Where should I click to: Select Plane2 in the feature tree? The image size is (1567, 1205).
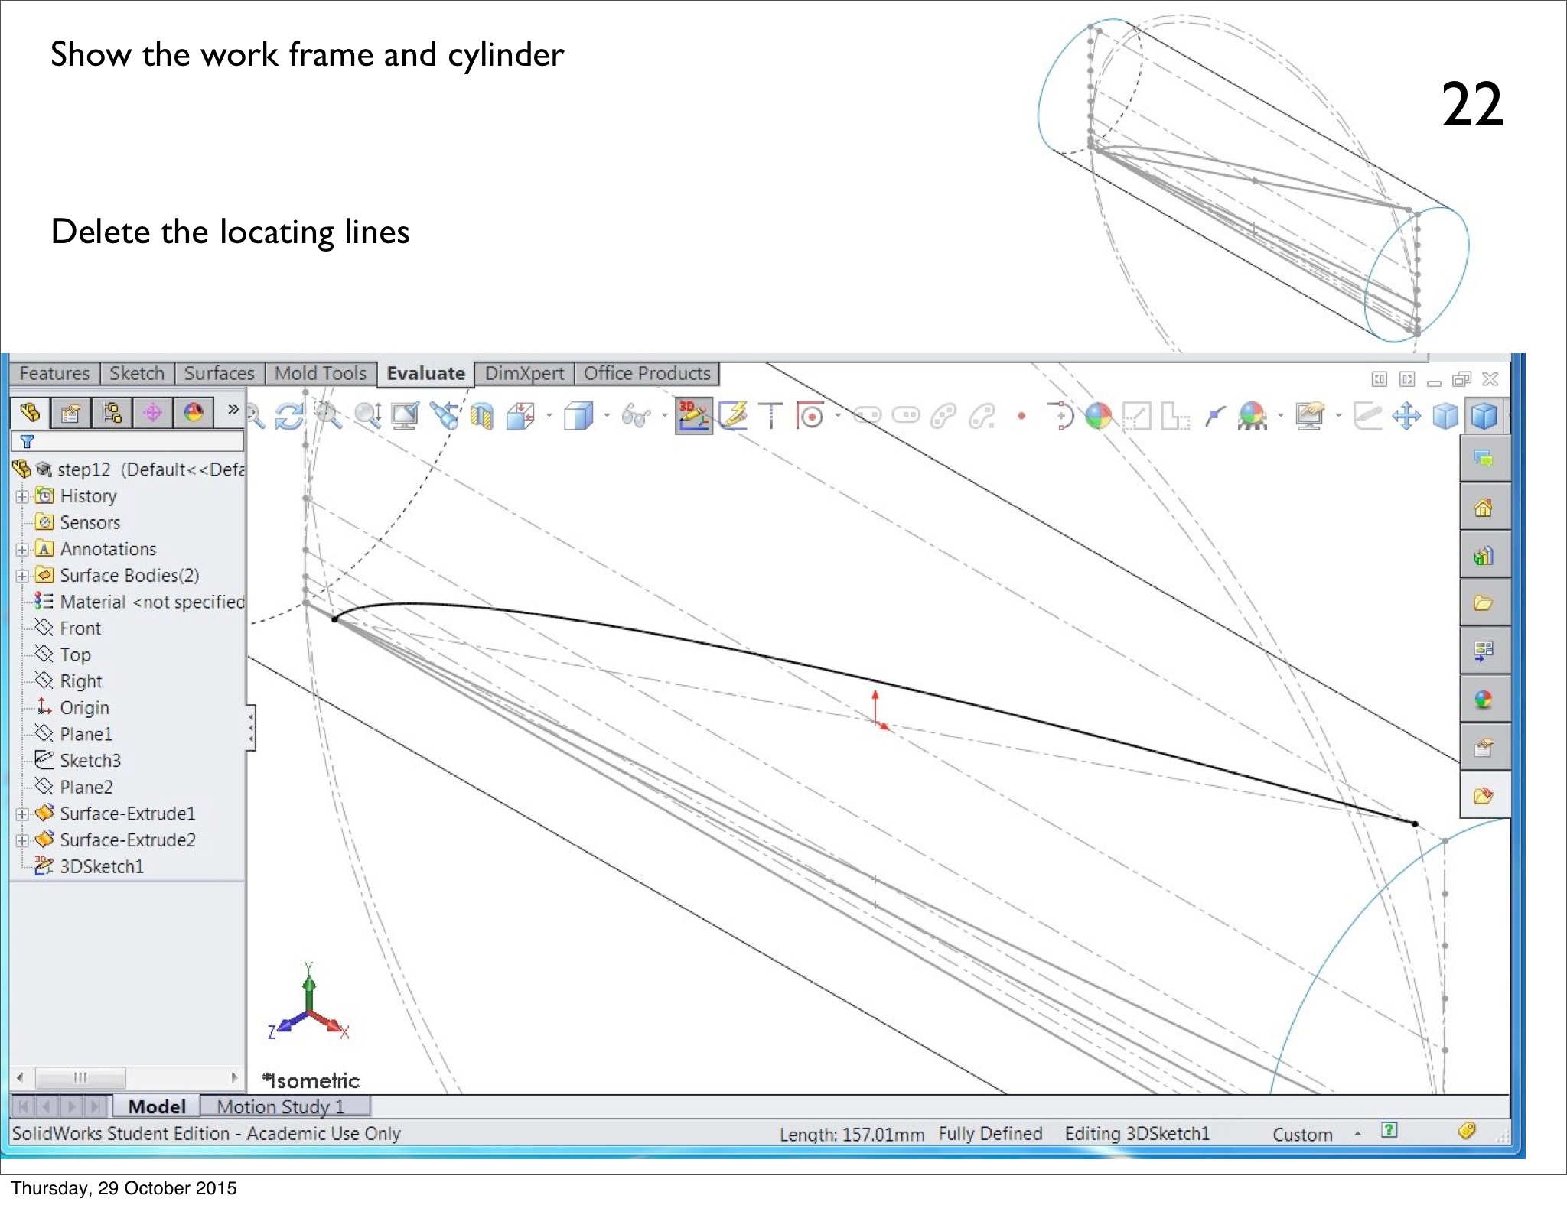click(86, 787)
